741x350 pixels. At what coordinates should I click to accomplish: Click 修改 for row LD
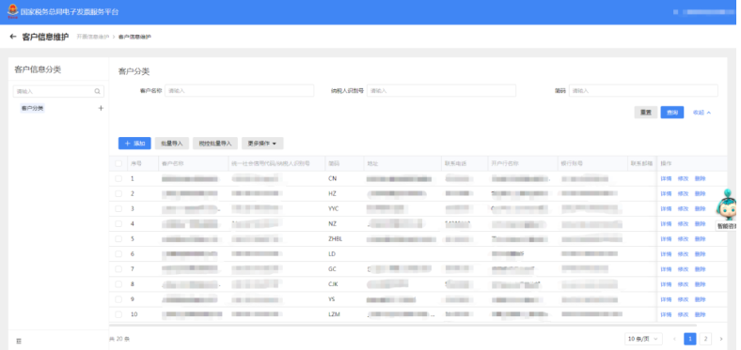683,254
